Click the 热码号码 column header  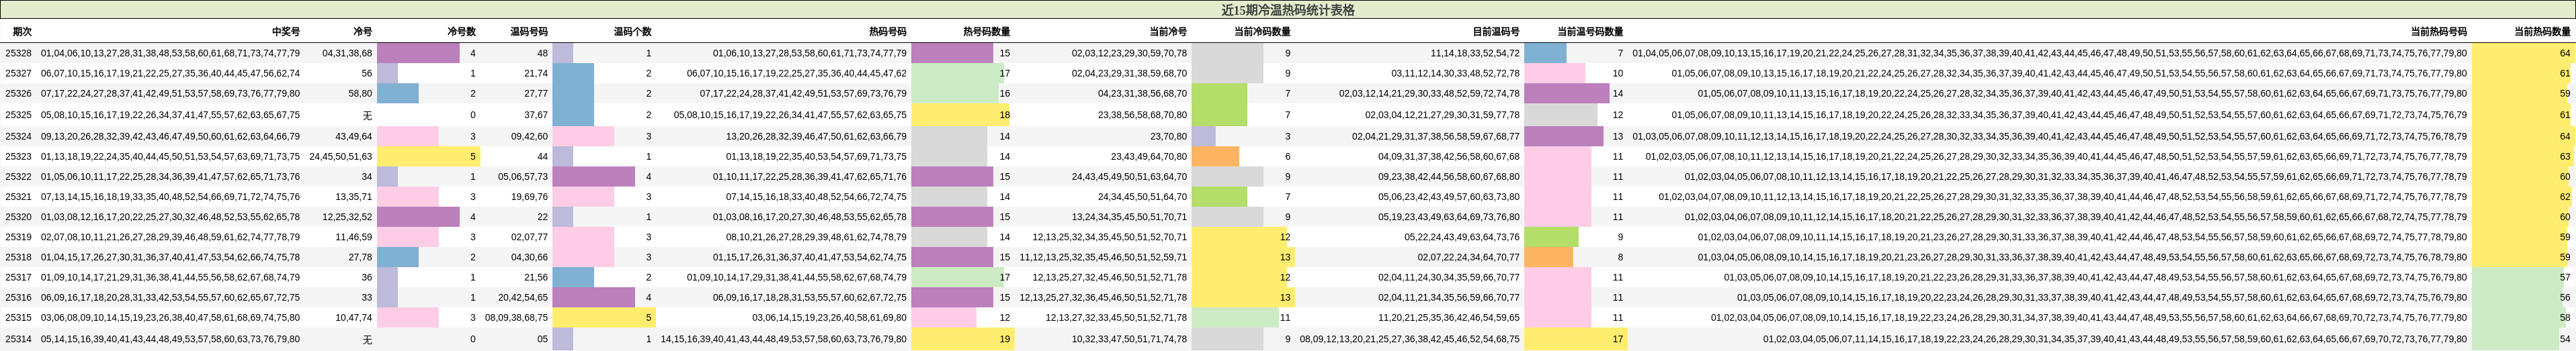(x=888, y=32)
